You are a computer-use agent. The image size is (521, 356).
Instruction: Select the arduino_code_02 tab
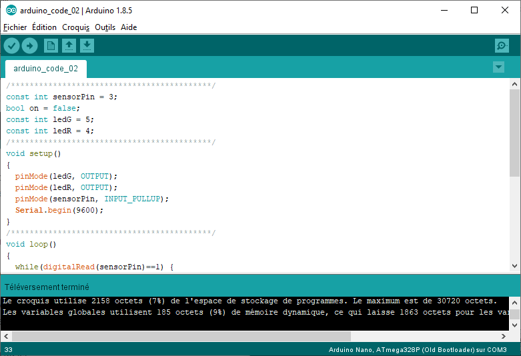coord(46,69)
